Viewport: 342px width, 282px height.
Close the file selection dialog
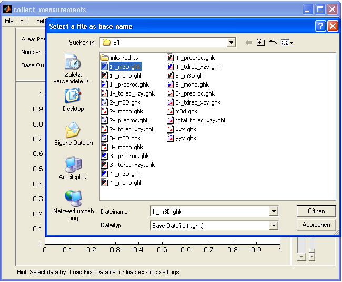333,26
